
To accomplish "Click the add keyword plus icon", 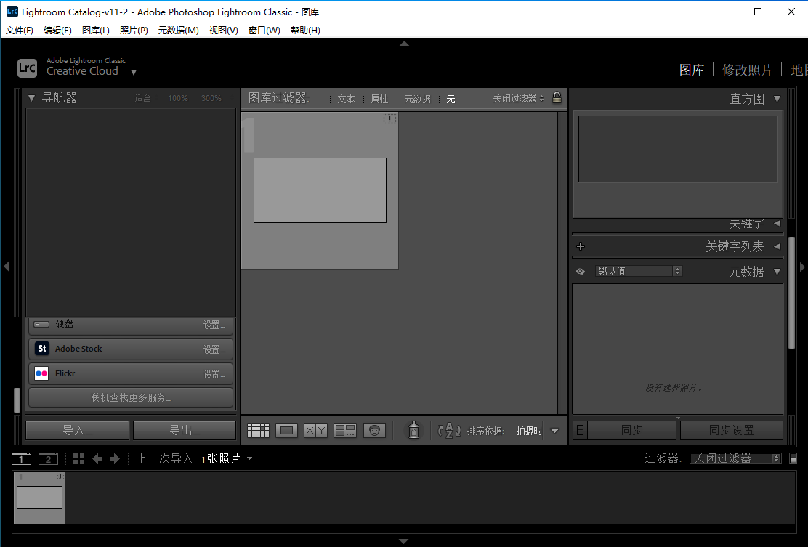I will coord(581,246).
